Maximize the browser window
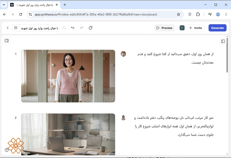This screenshot has width=231, height=158. (216, 5)
